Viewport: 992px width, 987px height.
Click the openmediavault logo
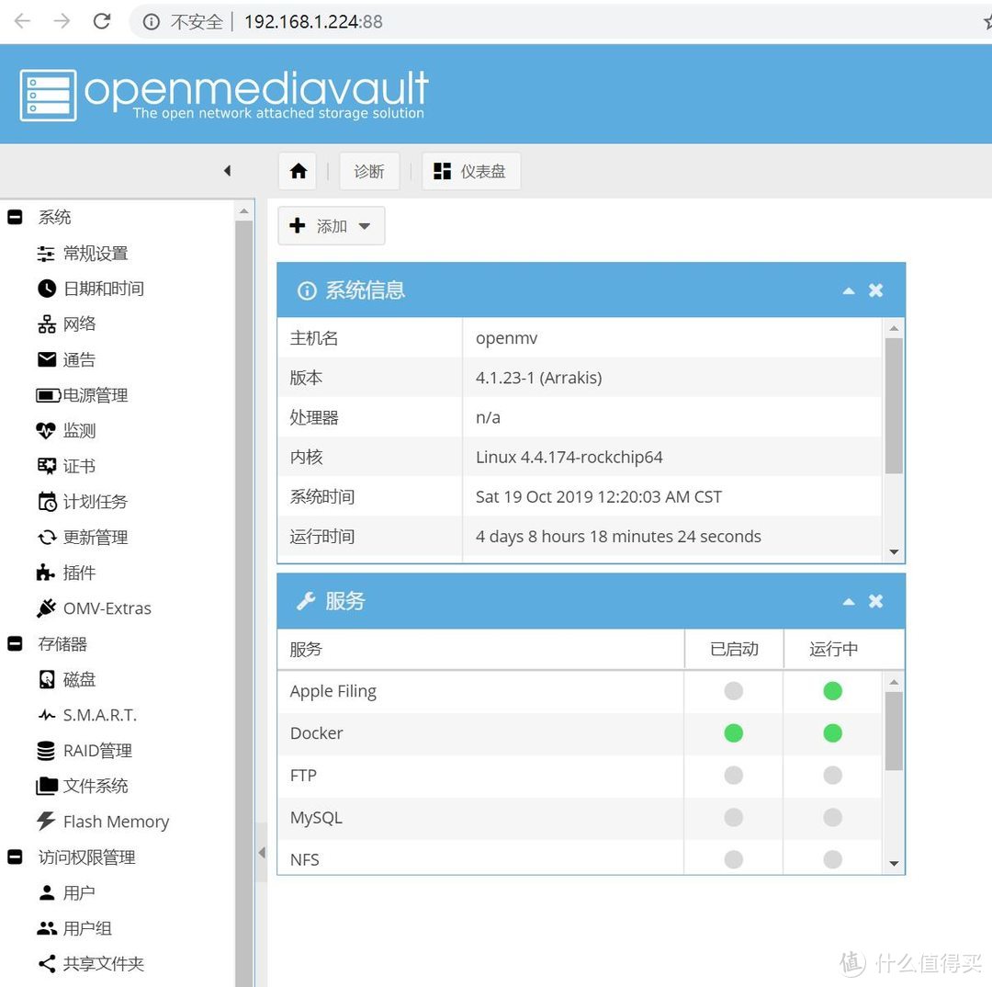(224, 95)
